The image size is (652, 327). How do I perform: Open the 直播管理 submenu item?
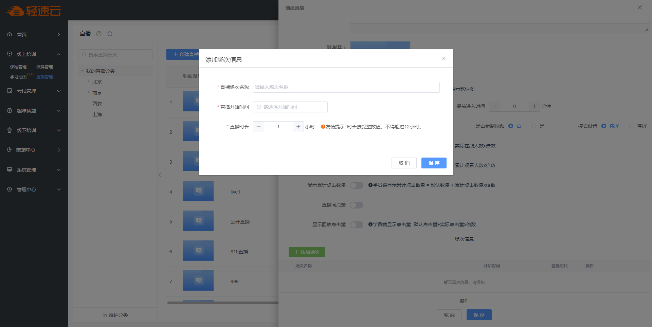pos(44,77)
